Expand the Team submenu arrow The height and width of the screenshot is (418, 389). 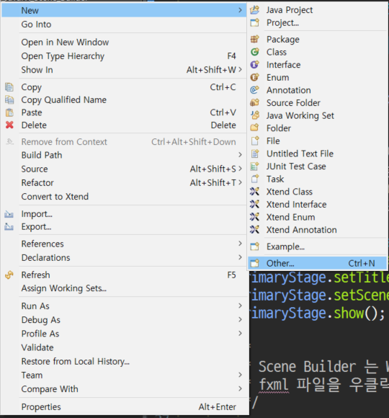tap(240, 375)
